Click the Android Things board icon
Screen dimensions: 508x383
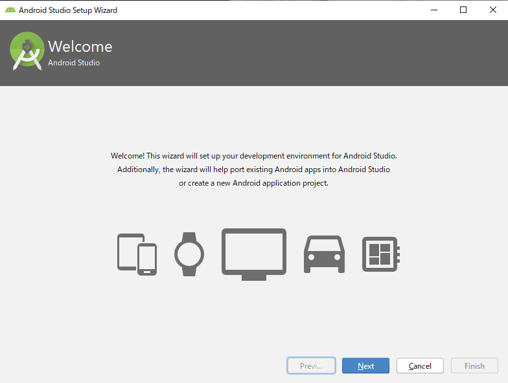pos(381,254)
